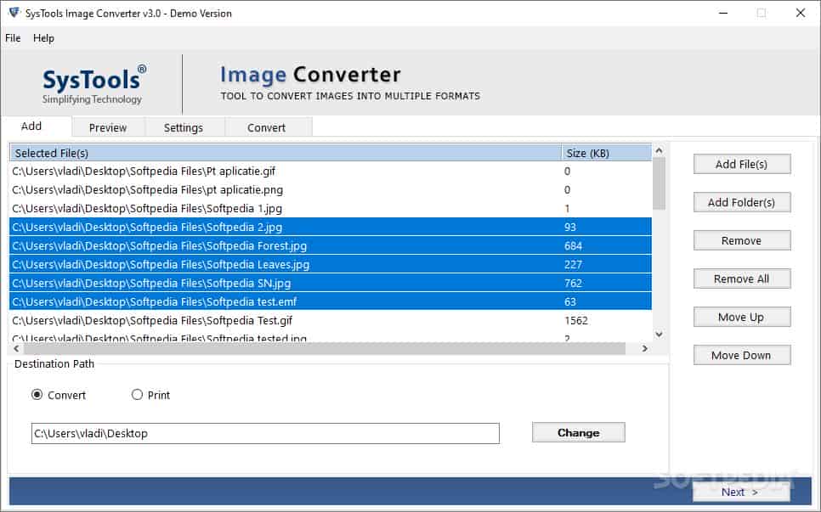Click the Selected File(s) column header
821x512 pixels.
[x=286, y=153]
